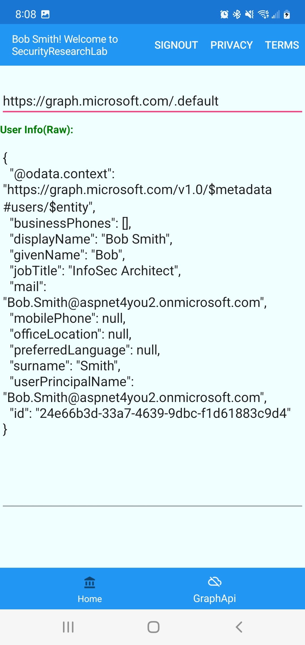
Task: Tap the battery charging icon
Action: point(287,14)
